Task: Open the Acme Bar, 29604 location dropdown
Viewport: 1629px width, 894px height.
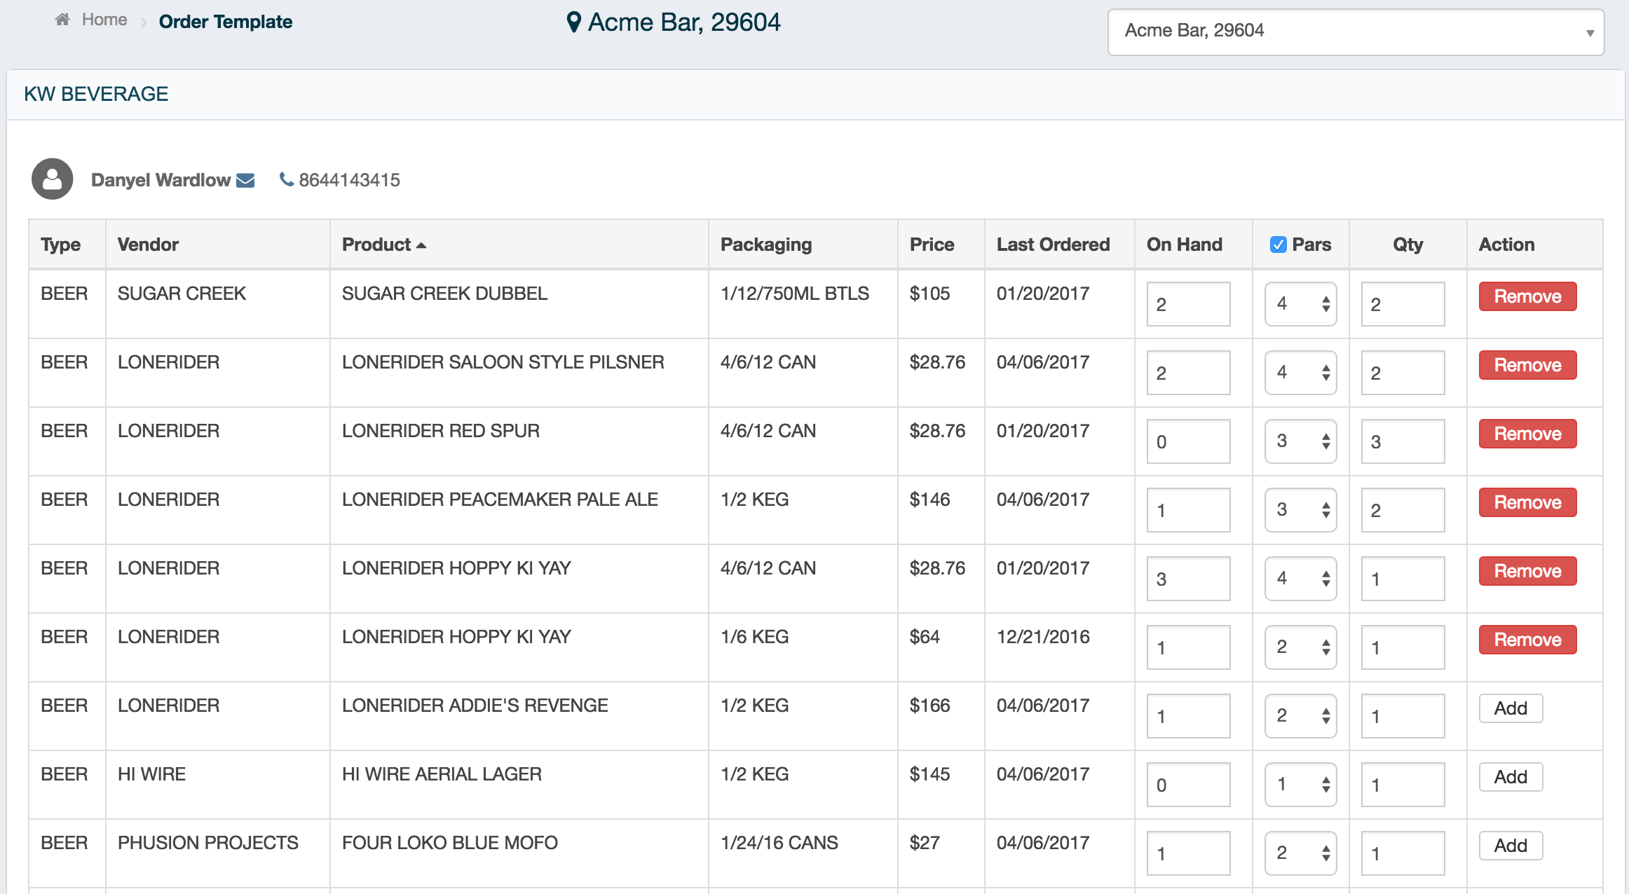Action: [1356, 32]
